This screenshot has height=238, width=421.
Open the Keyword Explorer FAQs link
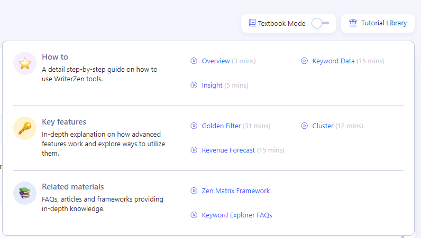coord(237,215)
